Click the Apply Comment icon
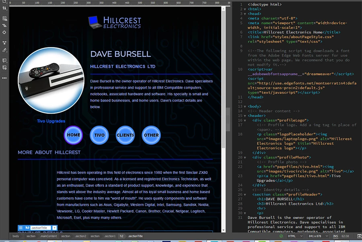 tap(4, 60)
